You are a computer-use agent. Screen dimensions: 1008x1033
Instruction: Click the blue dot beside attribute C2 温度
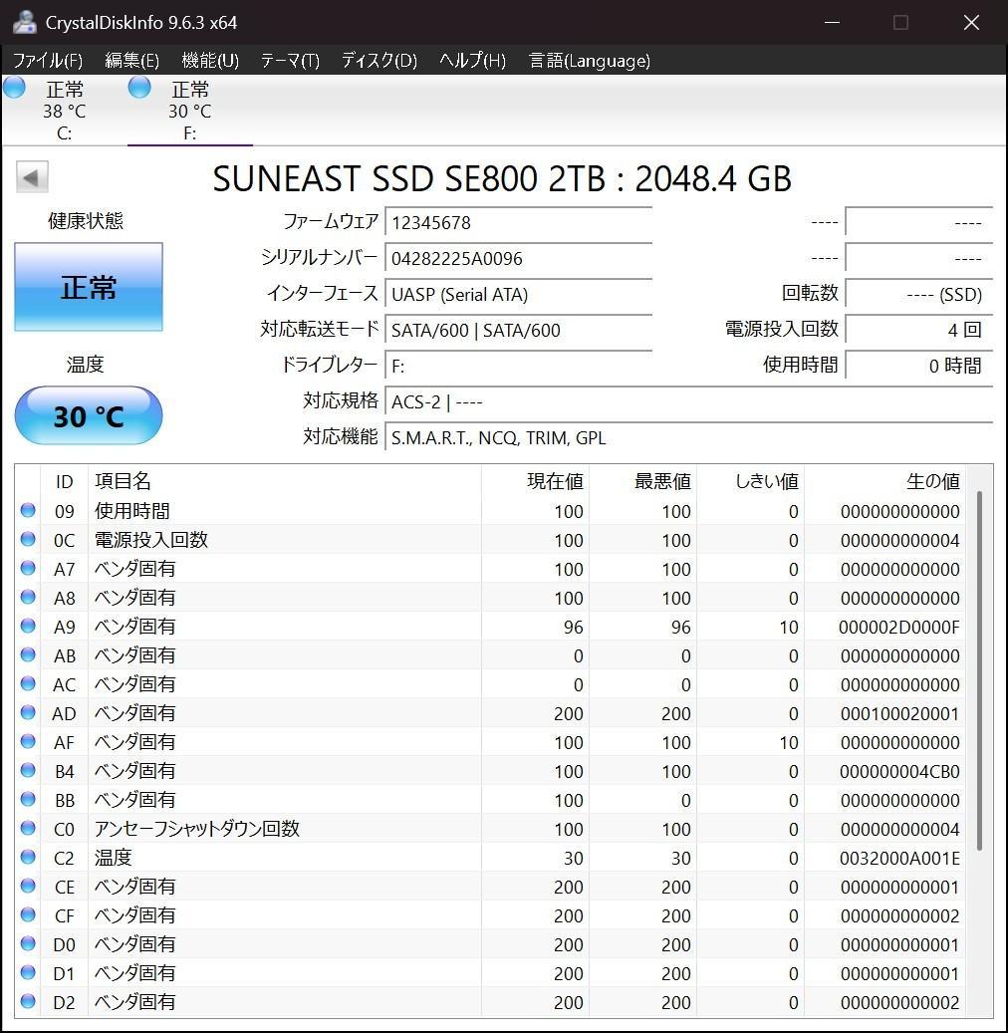tap(28, 857)
